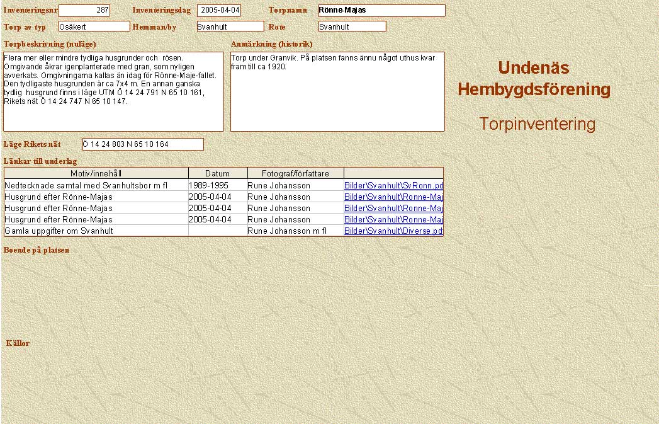Click the Motiv/innehåll column header
659x424 pixels.
pos(96,173)
